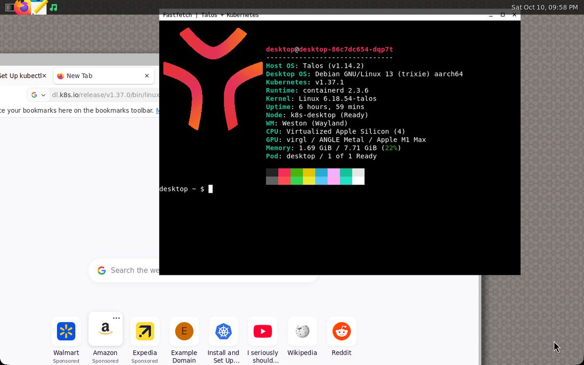The width and height of the screenshot is (584, 365).
Task: Open the Reddit shortcut tile
Action: (x=342, y=337)
